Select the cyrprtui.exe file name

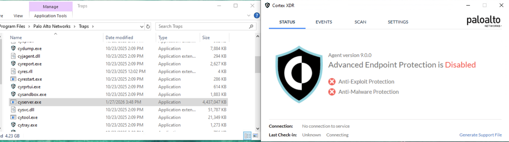[29, 87]
